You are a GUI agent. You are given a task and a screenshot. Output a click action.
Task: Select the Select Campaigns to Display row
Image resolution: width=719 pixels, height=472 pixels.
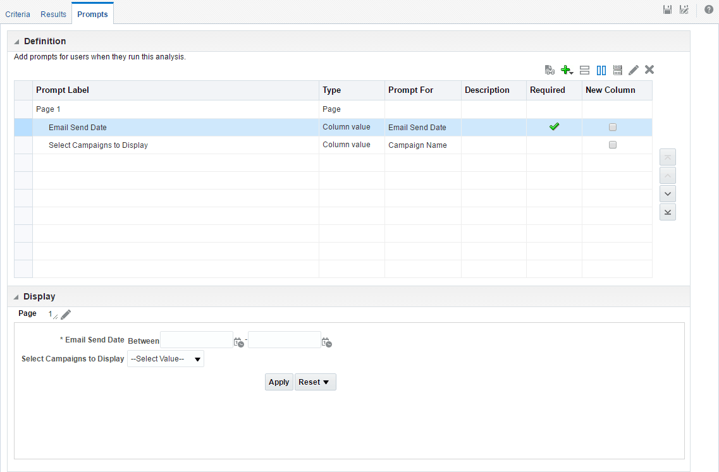pyautogui.click(x=333, y=145)
